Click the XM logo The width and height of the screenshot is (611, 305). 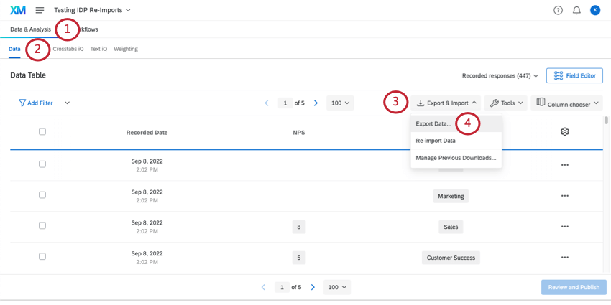click(x=17, y=10)
